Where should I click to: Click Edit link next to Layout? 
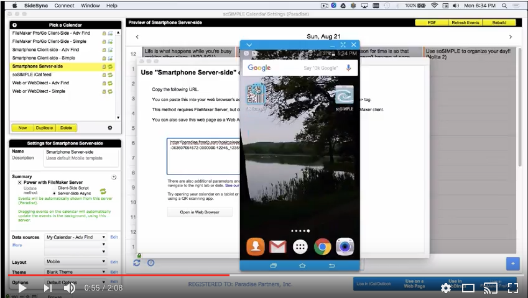(114, 262)
